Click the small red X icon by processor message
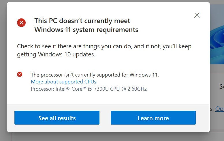 coord(20,75)
